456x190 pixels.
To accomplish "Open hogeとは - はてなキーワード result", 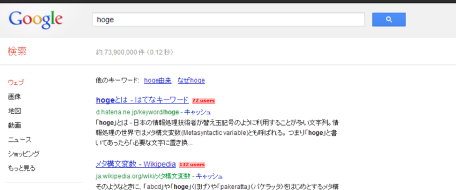I will pyautogui.click(x=142, y=100).
